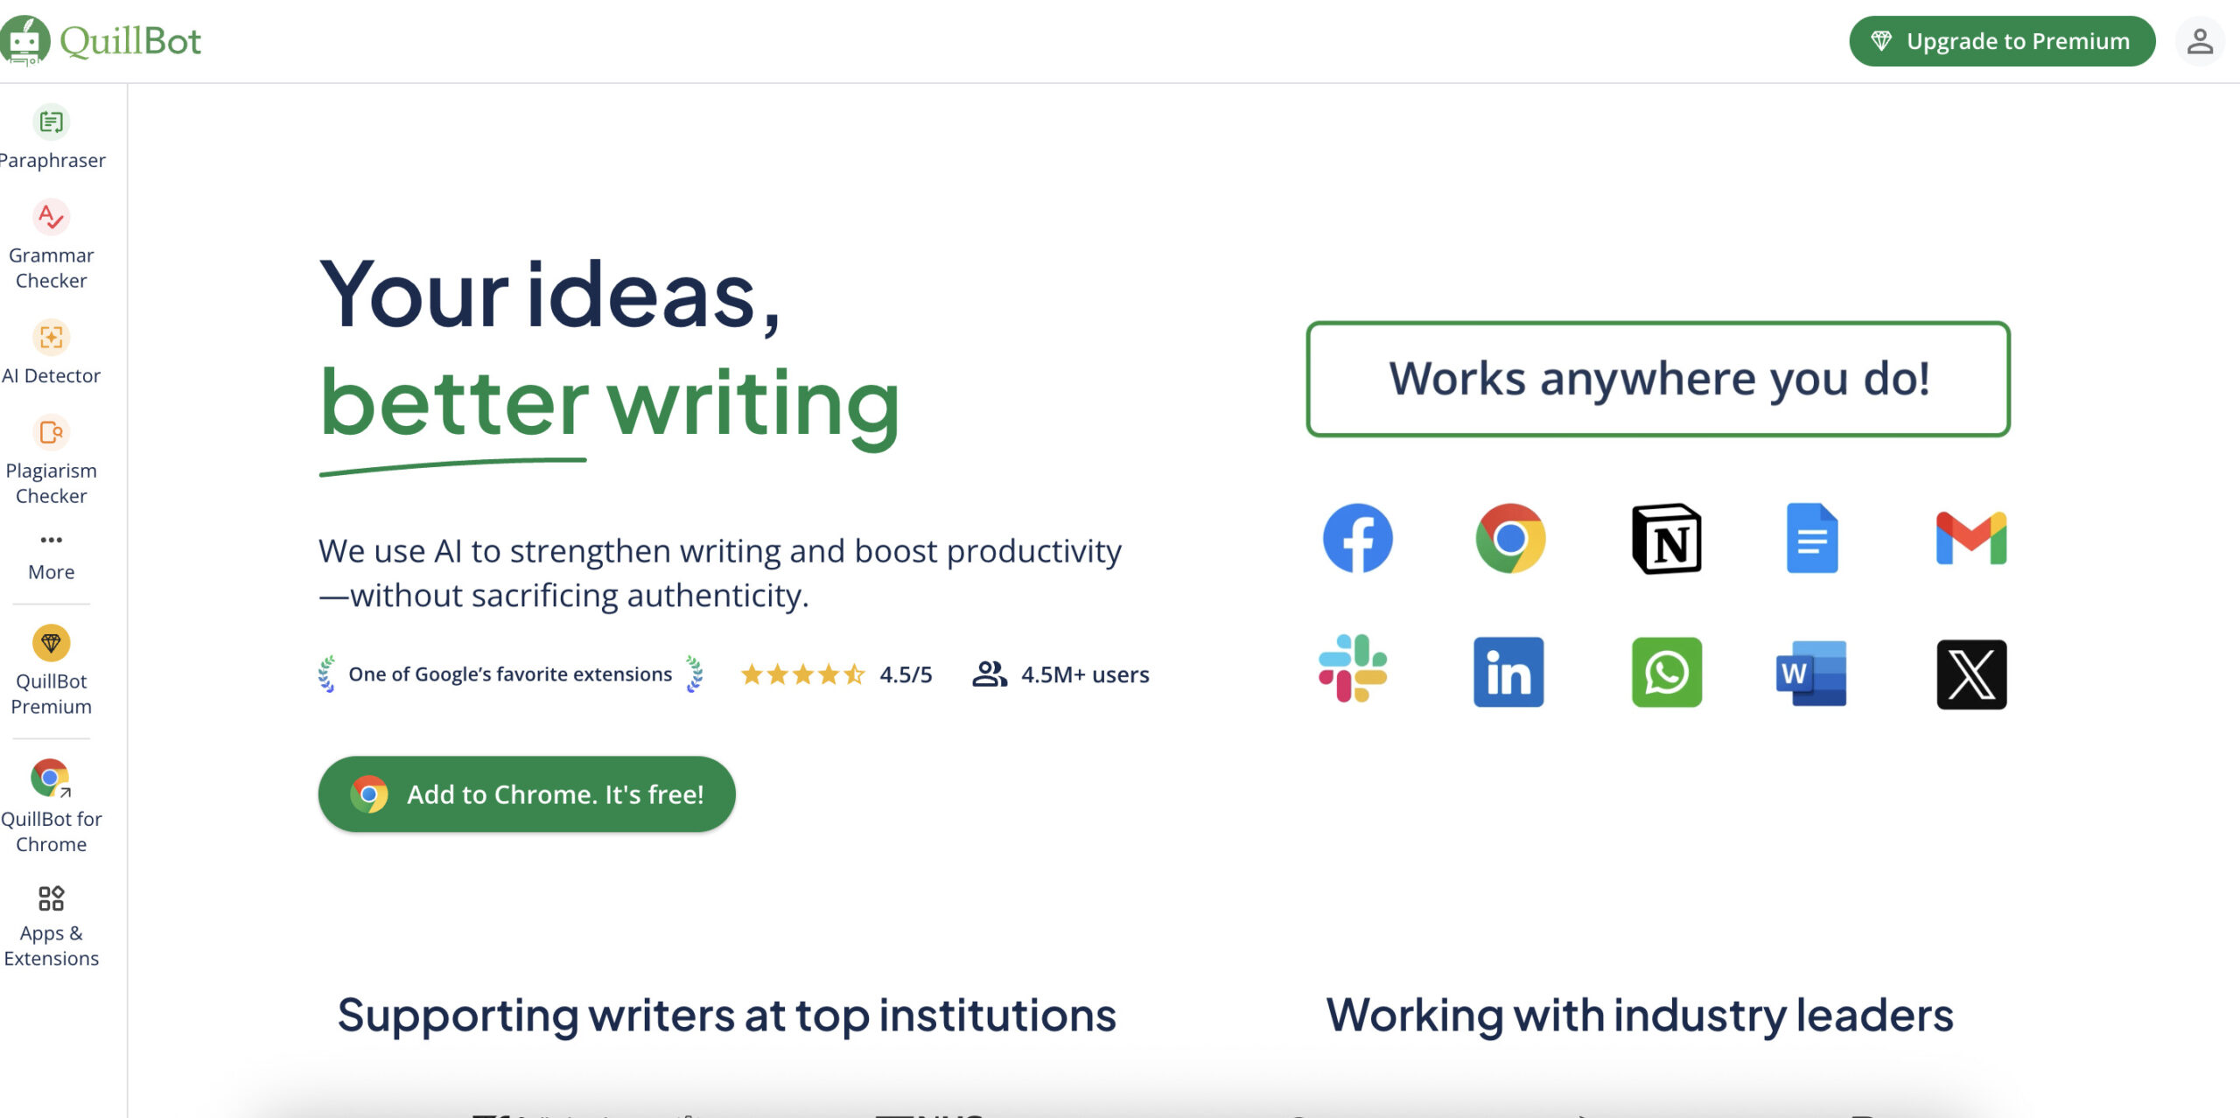Open the AI Detector tool
The image size is (2240, 1118).
coord(51,338)
